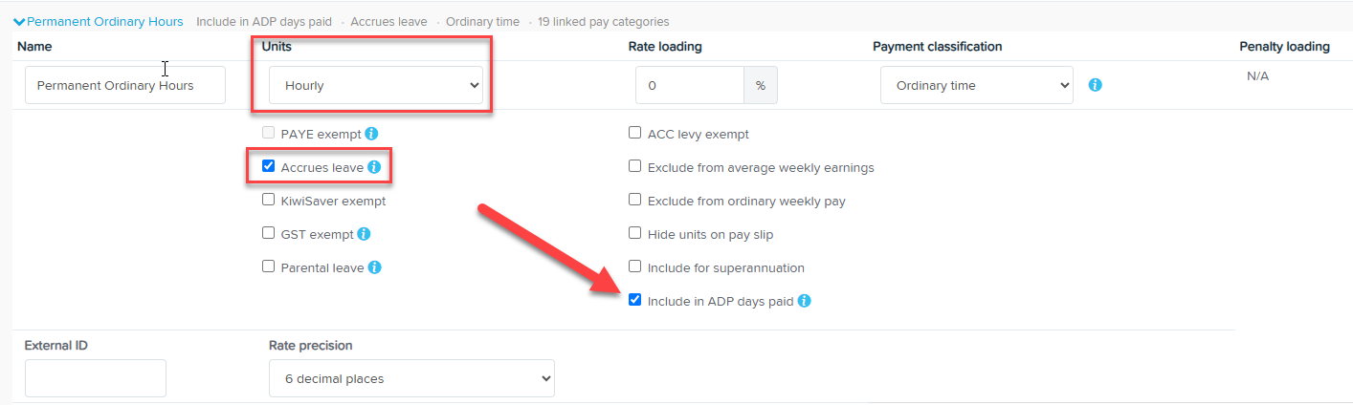Screen dimensions: 1353x405
Task: Click info icon beside Payment classification dropdown
Action: point(1096,85)
